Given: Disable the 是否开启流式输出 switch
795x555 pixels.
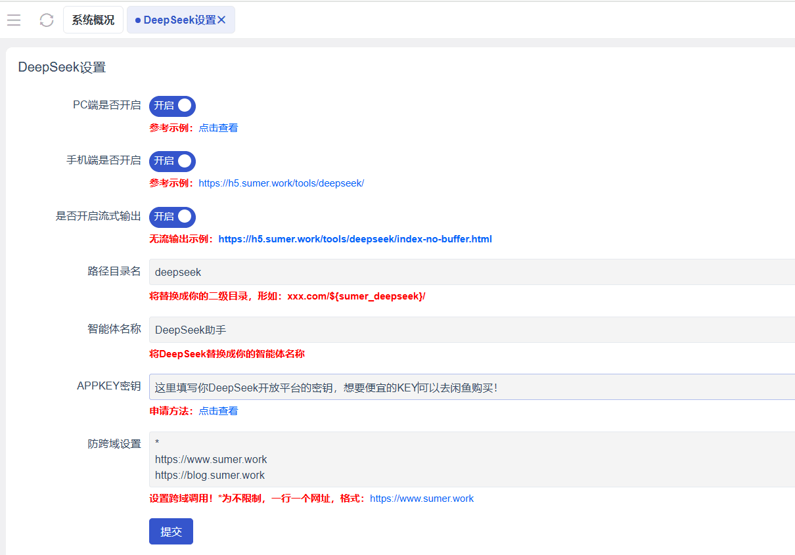Looking at the screenshot, I should 172,217.
